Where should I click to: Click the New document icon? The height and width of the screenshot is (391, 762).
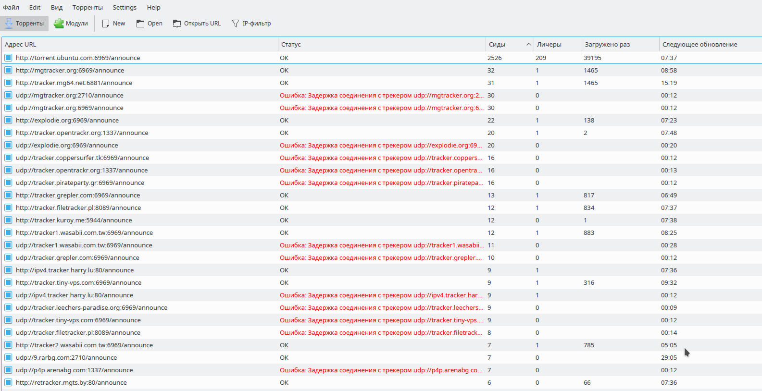[x=106, y=24]
